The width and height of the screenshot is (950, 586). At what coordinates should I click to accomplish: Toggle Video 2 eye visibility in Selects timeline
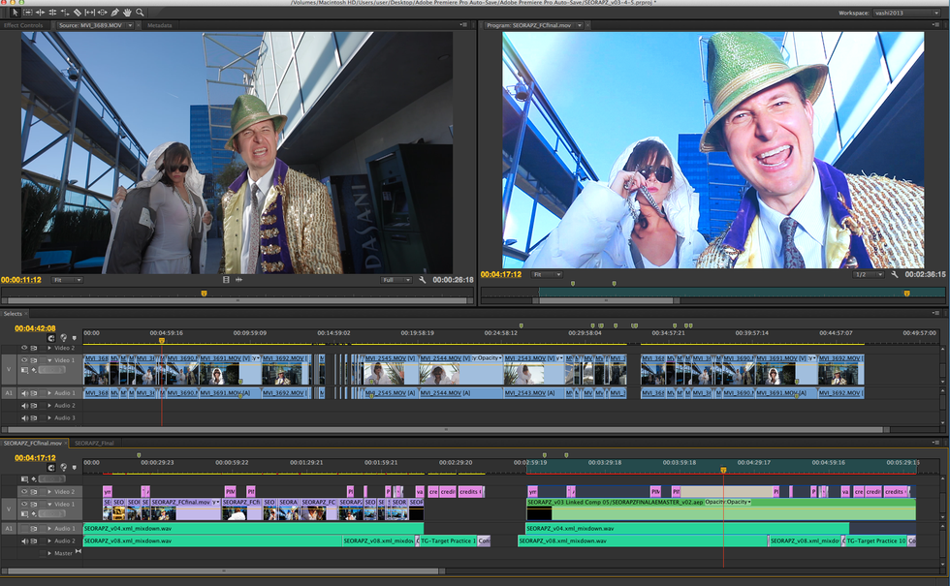pyautogui.click(x=26, y=348)
